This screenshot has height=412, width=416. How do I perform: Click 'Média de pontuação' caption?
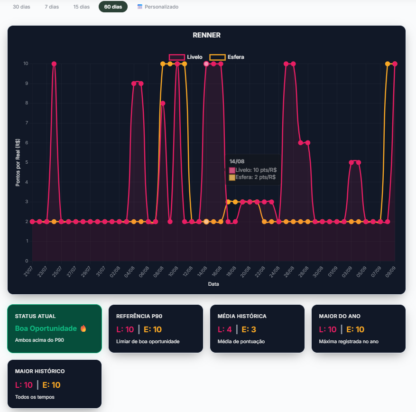point(241,342)
